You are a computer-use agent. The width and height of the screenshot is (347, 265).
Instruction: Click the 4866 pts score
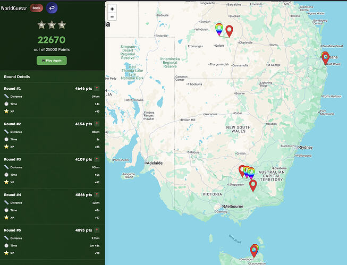(x=83, y=195)
